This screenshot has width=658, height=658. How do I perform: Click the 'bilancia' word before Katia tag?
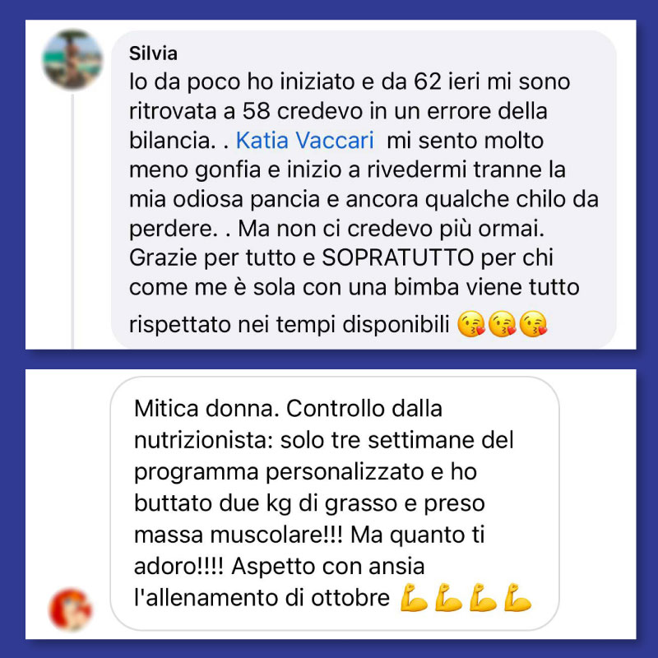(172, 140)
